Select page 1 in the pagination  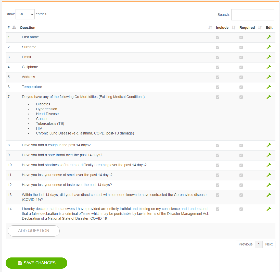(x=259, y=244)
